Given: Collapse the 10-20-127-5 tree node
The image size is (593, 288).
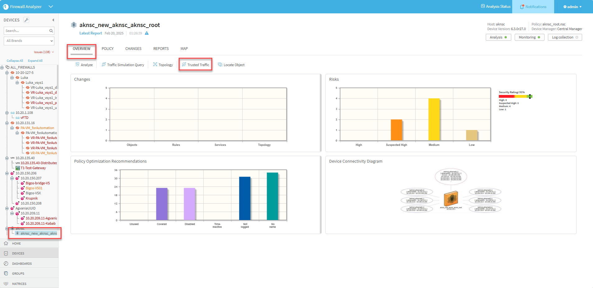Looking at the screenshot, I should click(7, 73).
